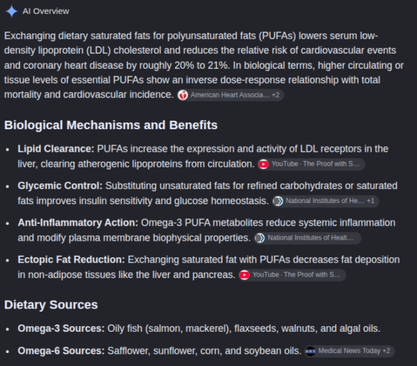The height and width of the screenshot is (366, 417).
Task: Open 'YouTube · The Proof' citation under Lipid Clearance
Action: [311, 164]
